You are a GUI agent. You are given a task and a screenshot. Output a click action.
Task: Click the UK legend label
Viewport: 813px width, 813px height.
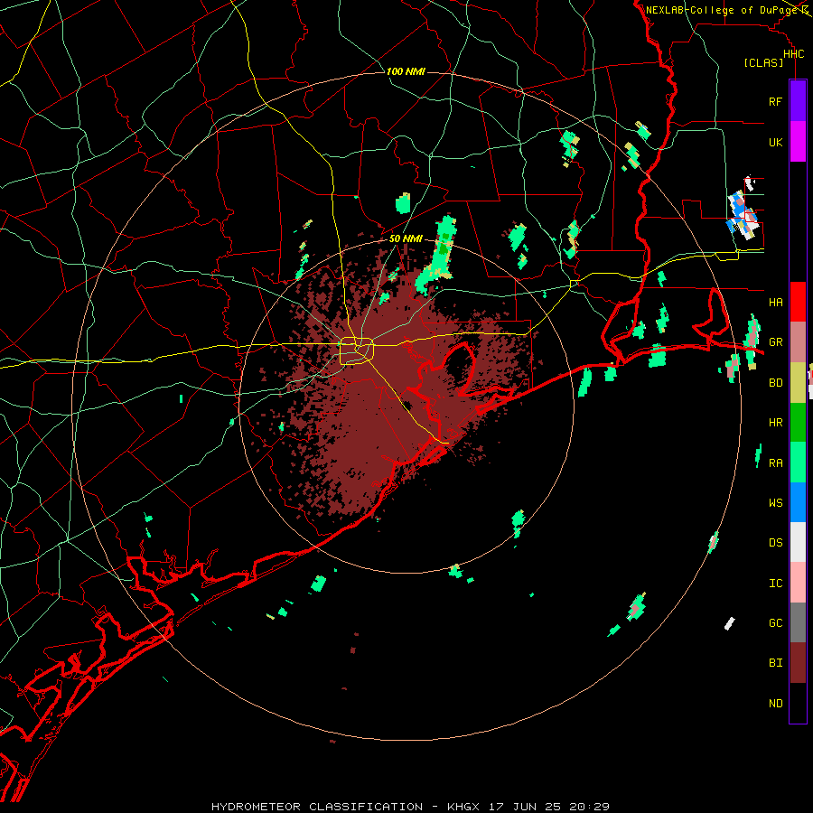click(775, 142)
